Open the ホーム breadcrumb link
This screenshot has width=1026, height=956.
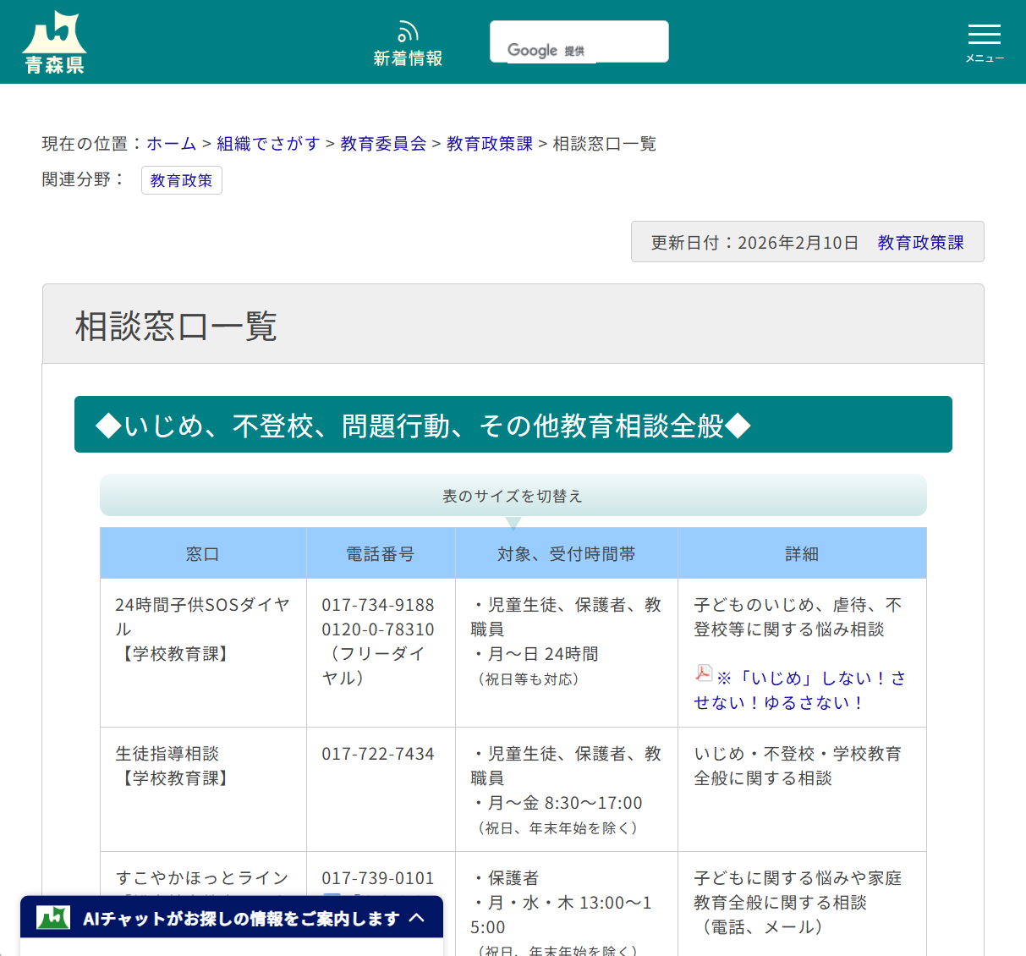point(171,143)
